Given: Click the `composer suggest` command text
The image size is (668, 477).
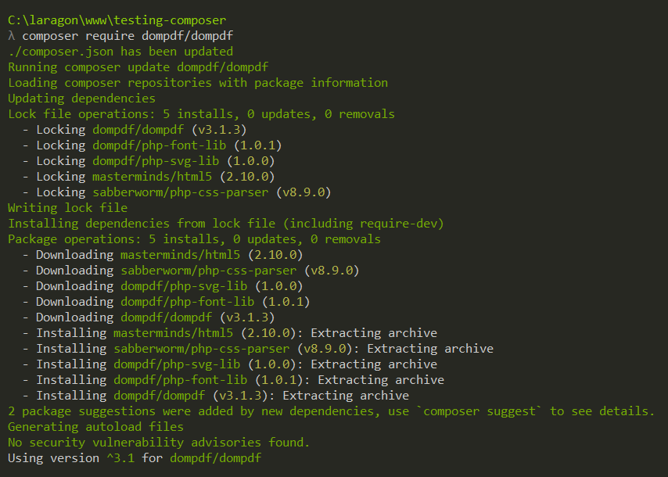Looking at the screenshot, I should [486, 411].
